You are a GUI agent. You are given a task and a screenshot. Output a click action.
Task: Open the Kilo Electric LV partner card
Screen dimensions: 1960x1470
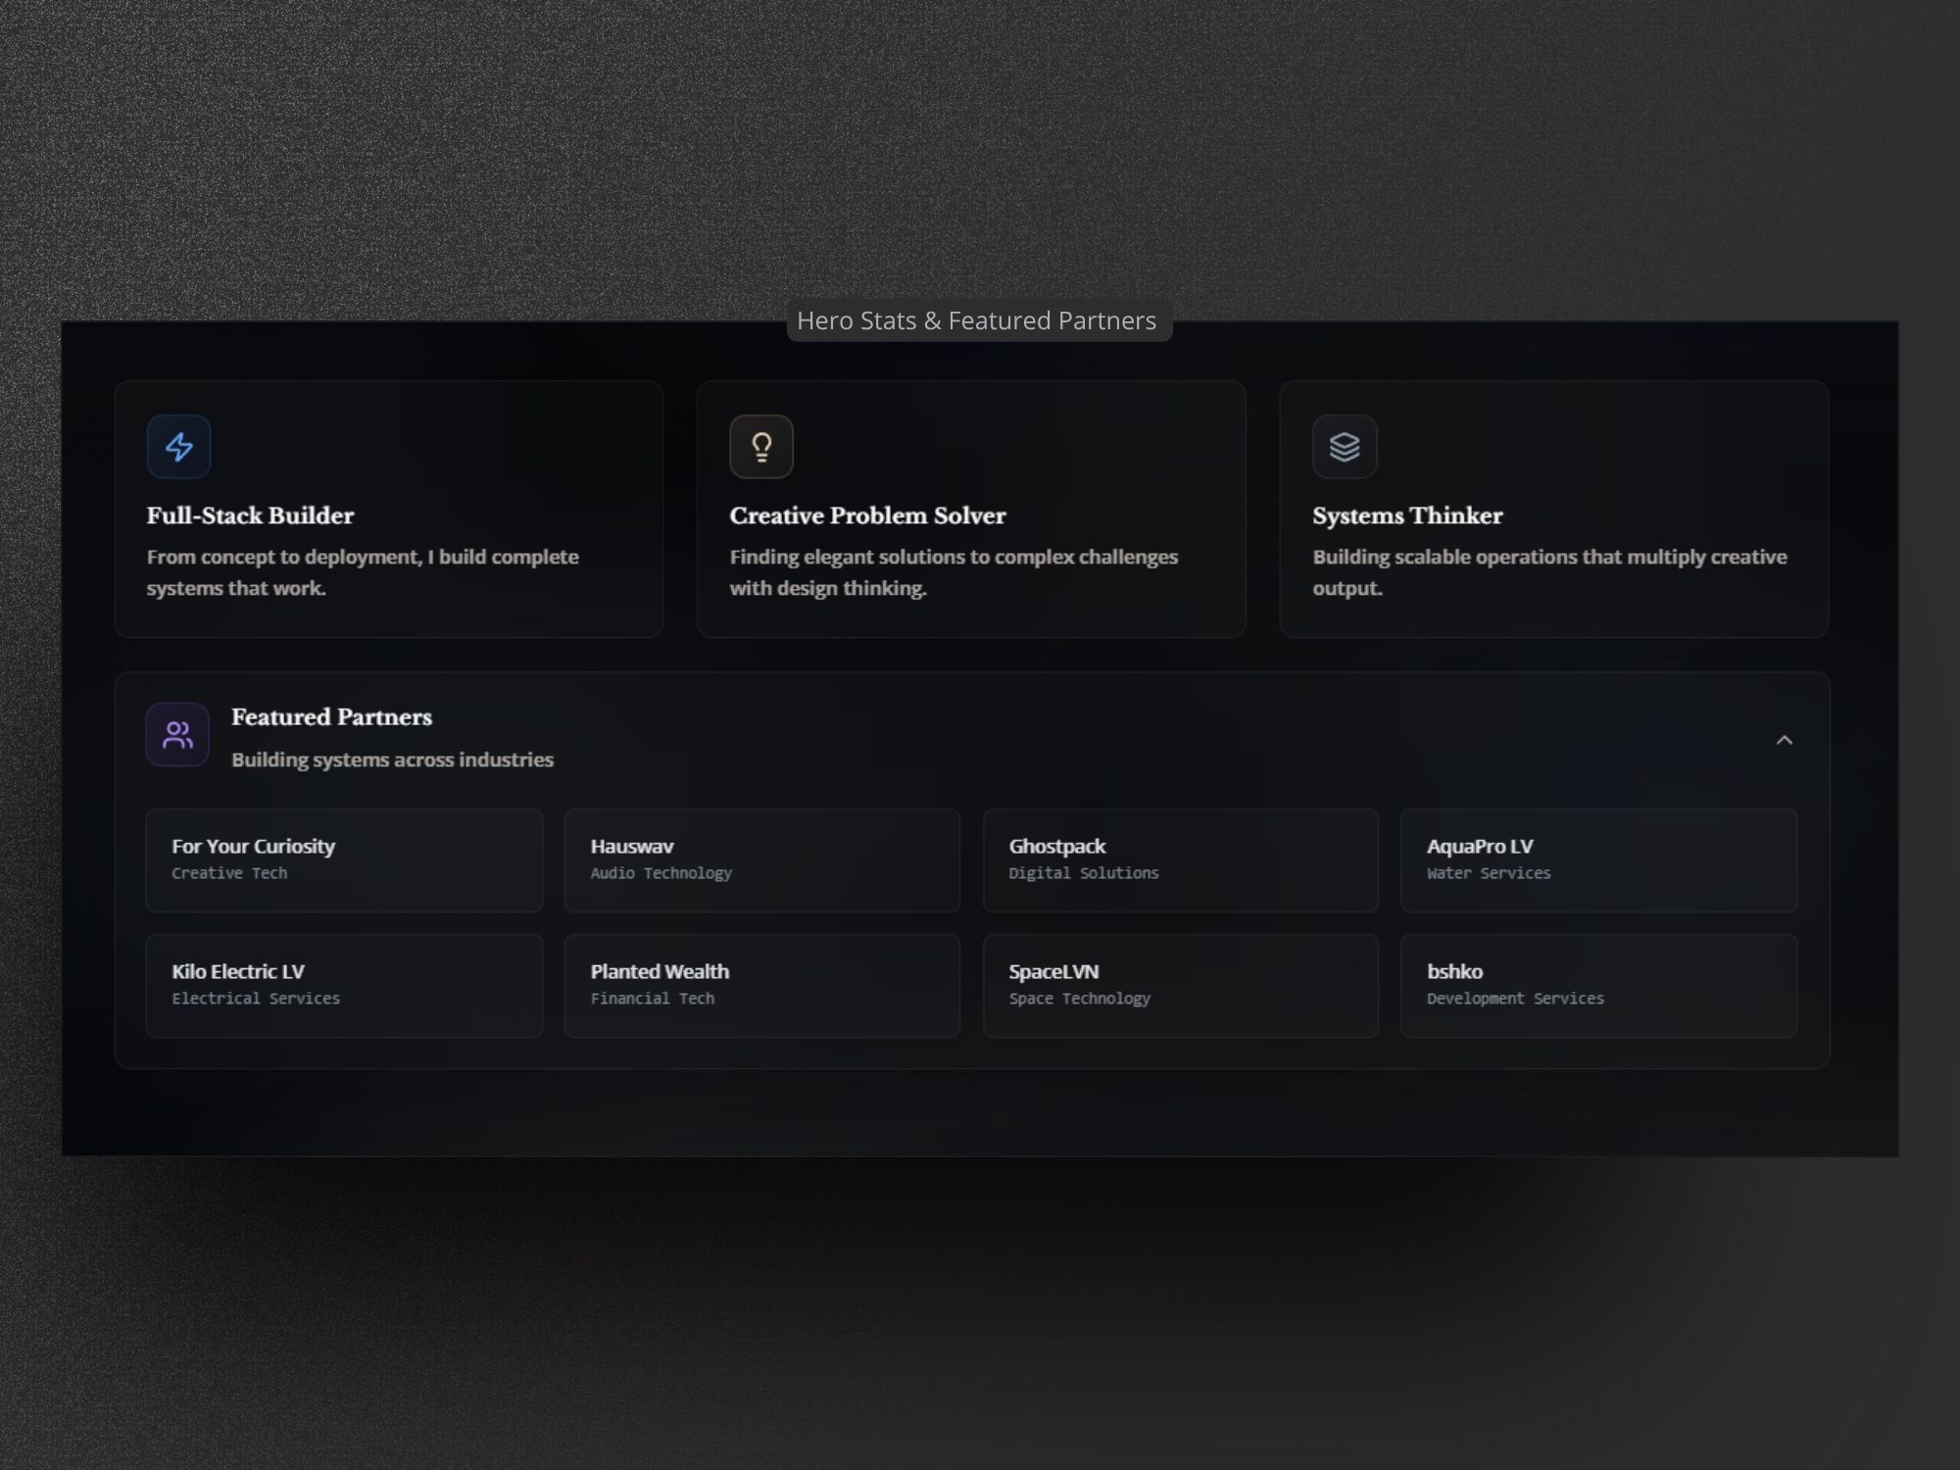(343, 985)
